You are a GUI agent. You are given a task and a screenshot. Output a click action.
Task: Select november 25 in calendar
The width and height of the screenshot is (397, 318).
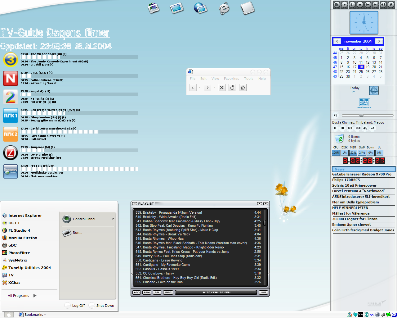[x=361, y=71]
